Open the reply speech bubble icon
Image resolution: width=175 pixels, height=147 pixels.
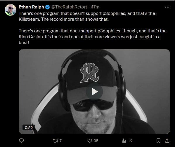tap(21, 141)
